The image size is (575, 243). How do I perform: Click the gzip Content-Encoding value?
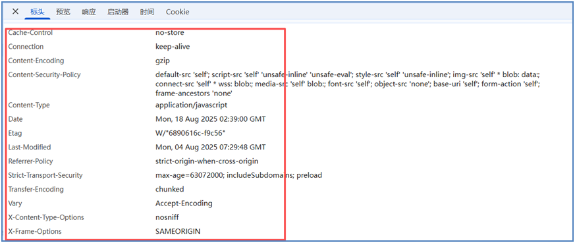point(163,61)
